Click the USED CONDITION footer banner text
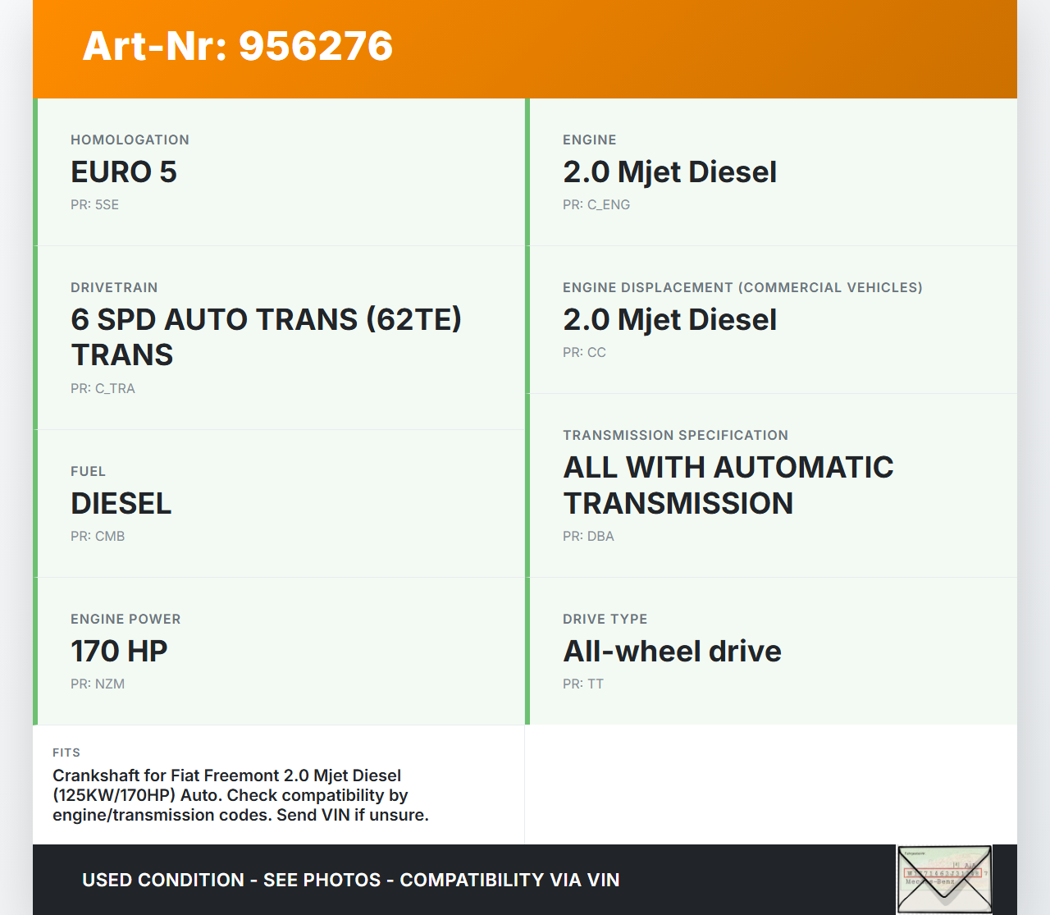Viewport: 1050px width, 915px height. tap(350, 880)
